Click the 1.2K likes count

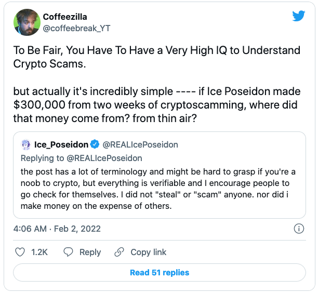[x=39, y=252]
